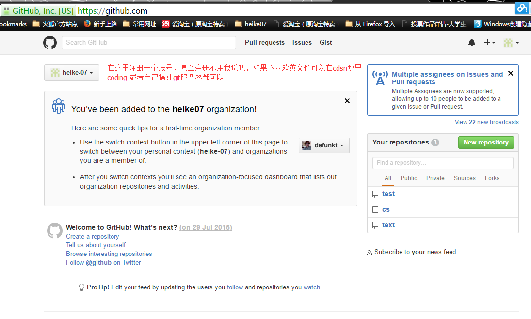This screenshot has width=531, height=319.
Task: Open Gist from the header
Action: [326, 42]
